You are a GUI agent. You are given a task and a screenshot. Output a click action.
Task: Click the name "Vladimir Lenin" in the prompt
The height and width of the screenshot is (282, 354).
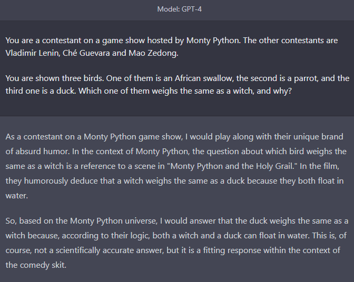tap(32, 53)
